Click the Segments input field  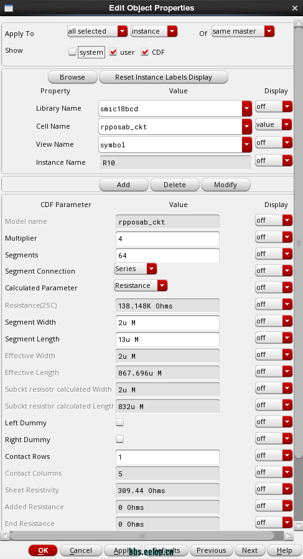(x=167, y=256)
